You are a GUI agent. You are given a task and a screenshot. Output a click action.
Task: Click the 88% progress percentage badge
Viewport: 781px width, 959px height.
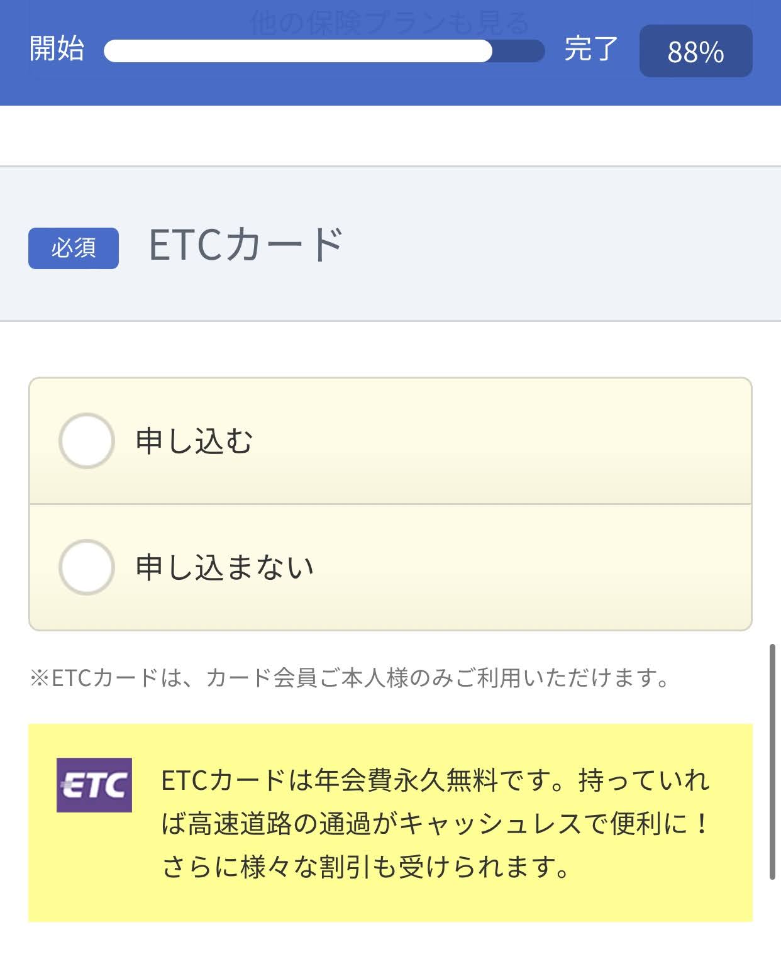pyautogui.click(x=695, y=52)
